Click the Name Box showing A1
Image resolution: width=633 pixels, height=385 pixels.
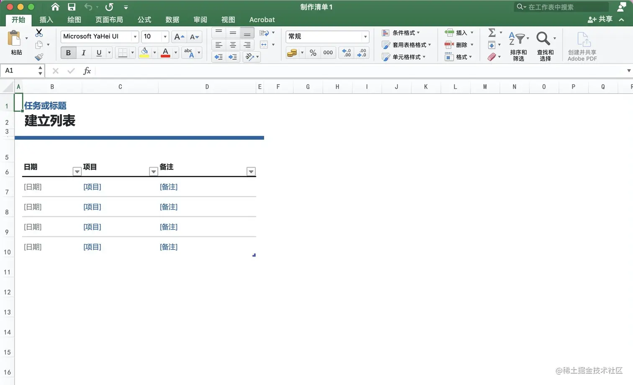point(21,71)
